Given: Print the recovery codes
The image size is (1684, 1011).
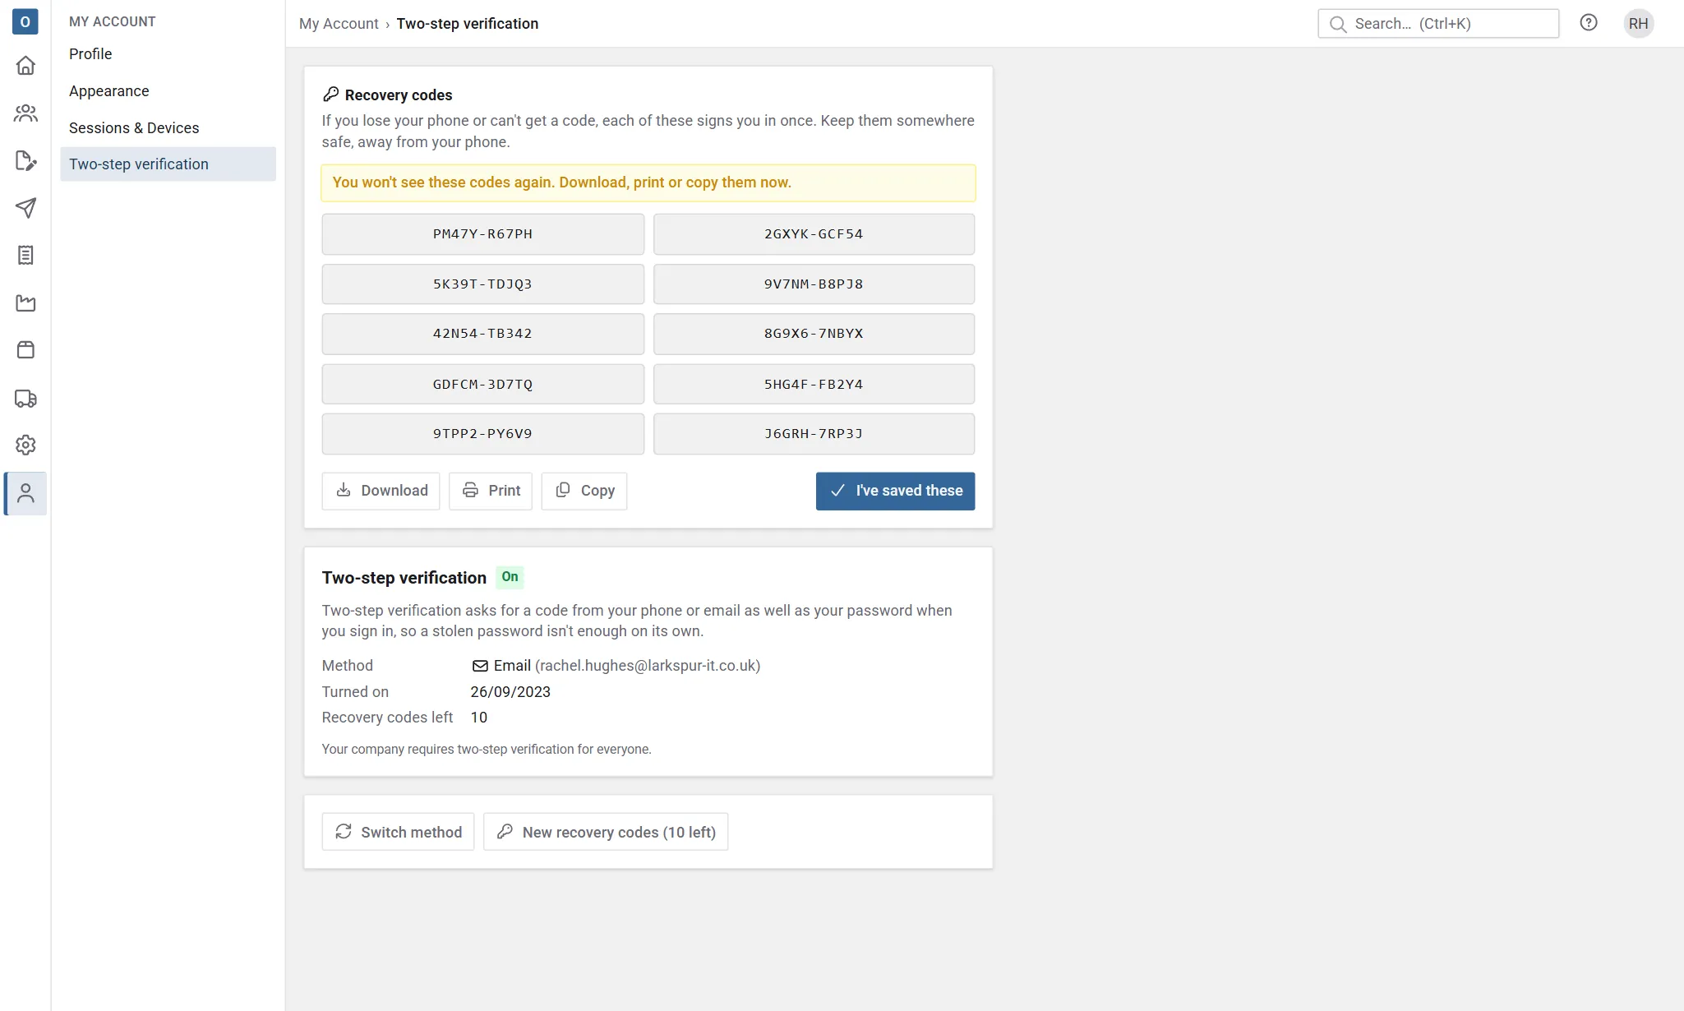Looking at the screenshot, I should [491, 491].
